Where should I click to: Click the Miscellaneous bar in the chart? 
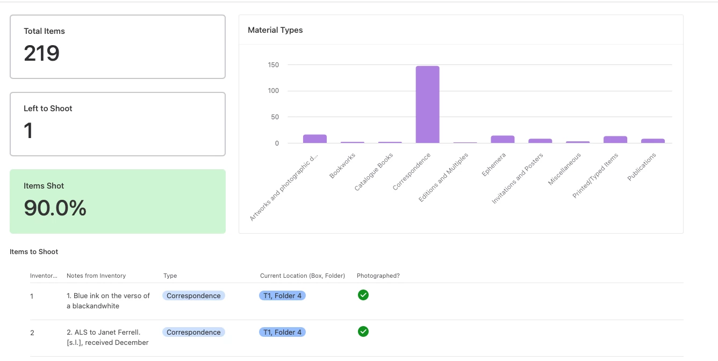click(x=578, y=142)
